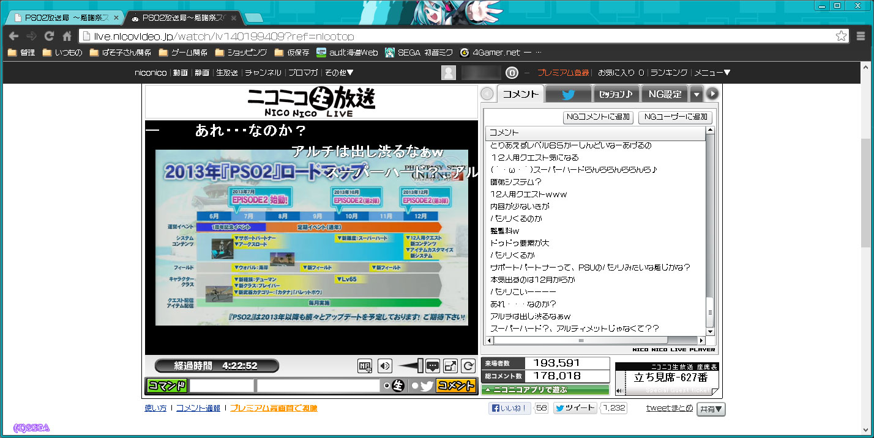Click the NGコメントに追加 button
Screen dimensions: 874x438
(598, 117)
